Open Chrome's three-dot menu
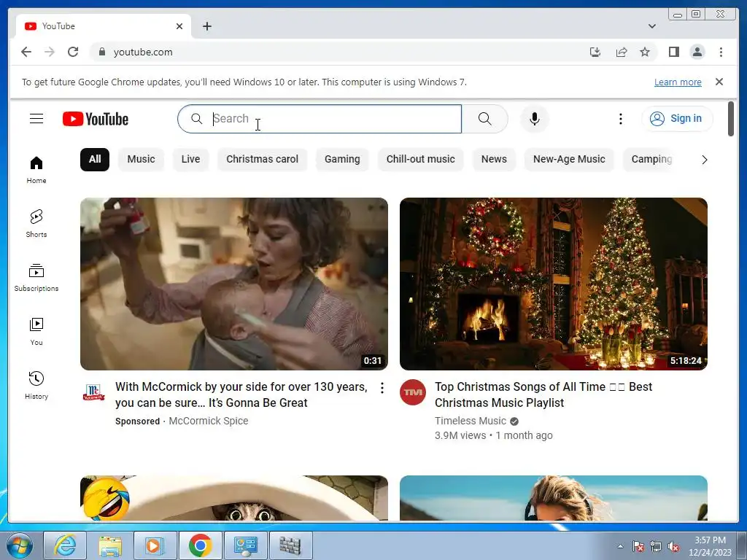This screenshot has height=560, width=747. (x=721, y=52)
